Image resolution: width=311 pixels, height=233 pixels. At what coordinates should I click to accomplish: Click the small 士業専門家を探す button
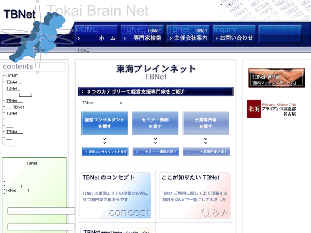[206, 152]
